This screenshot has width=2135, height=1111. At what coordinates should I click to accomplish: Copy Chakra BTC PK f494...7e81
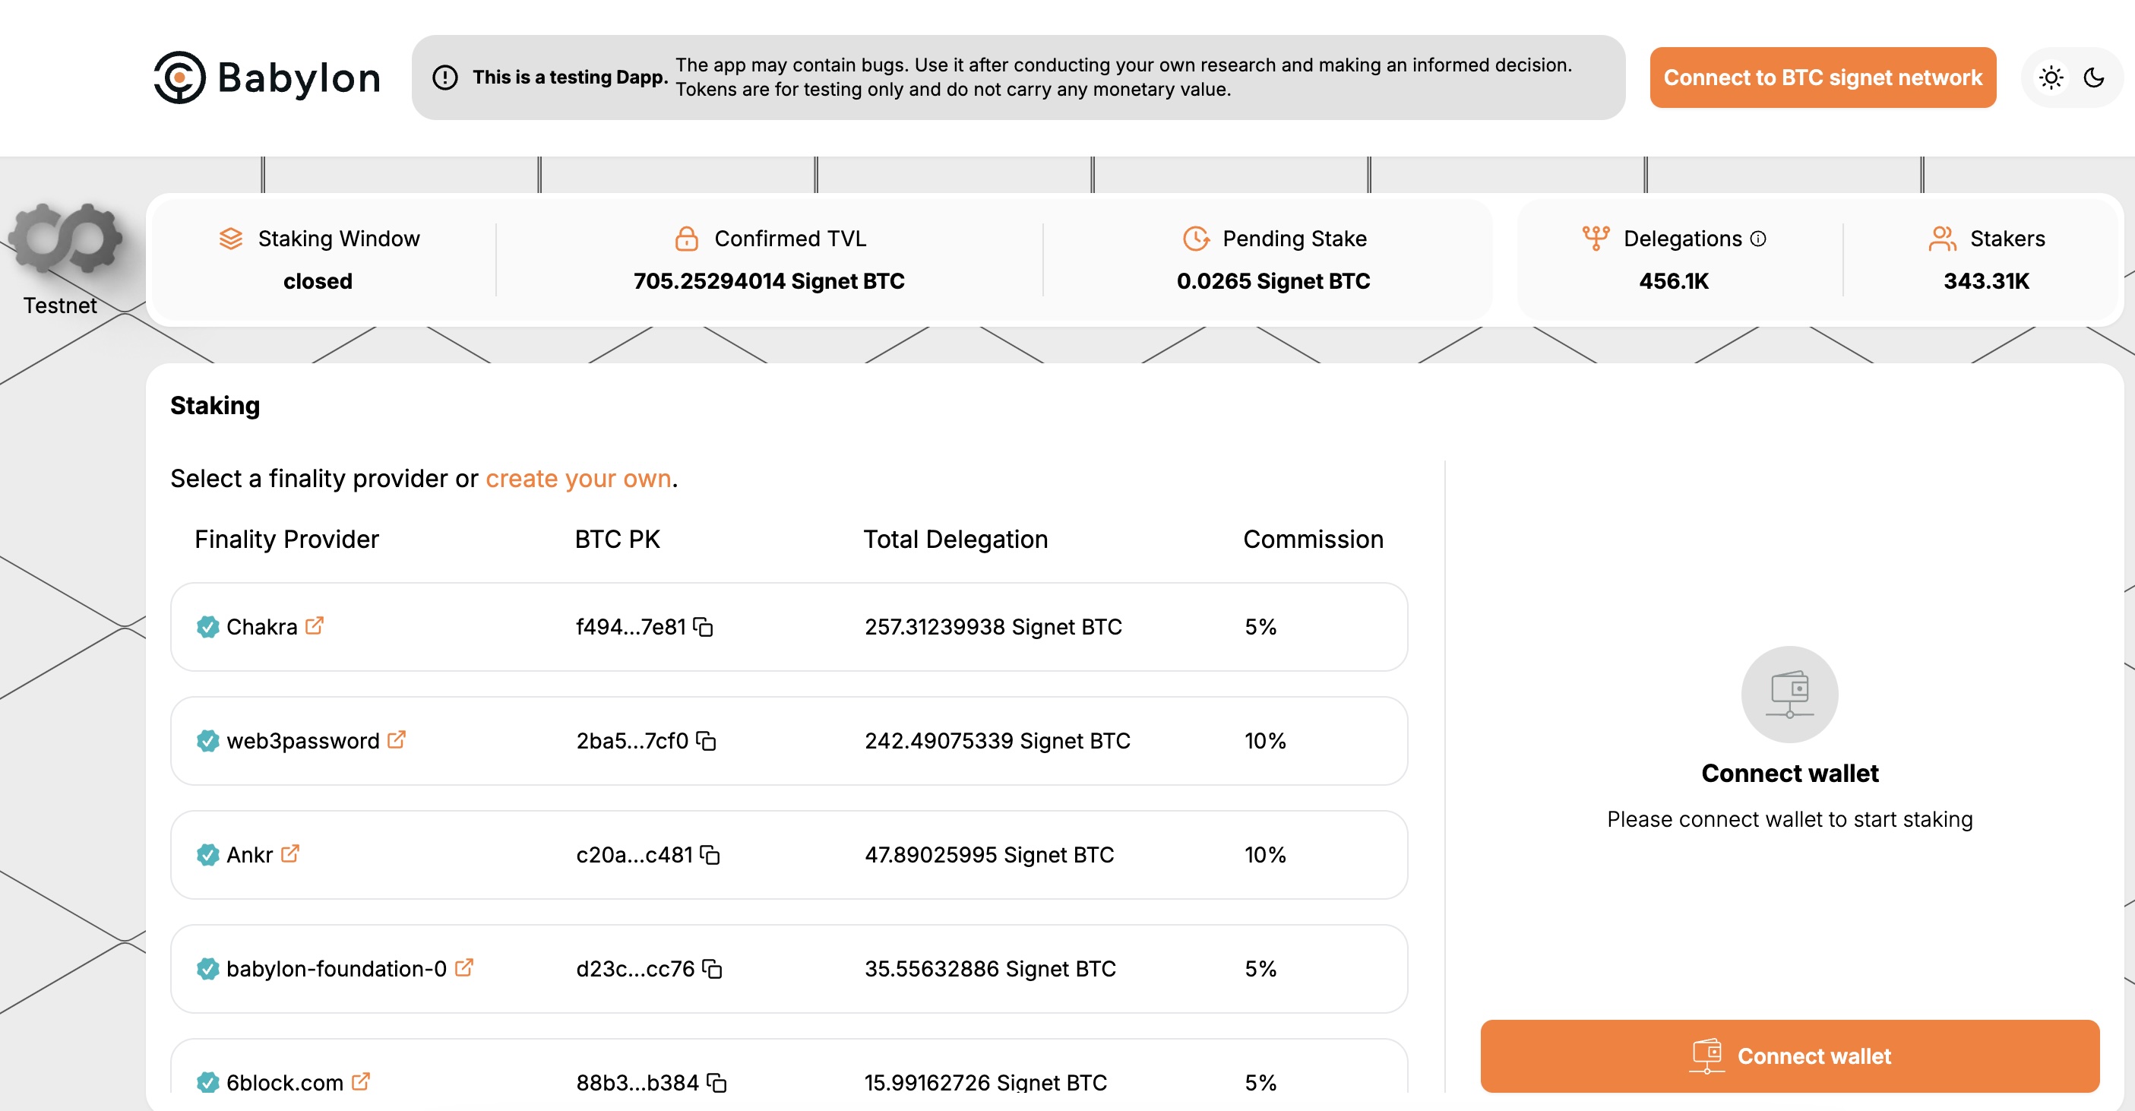point(703,627)
